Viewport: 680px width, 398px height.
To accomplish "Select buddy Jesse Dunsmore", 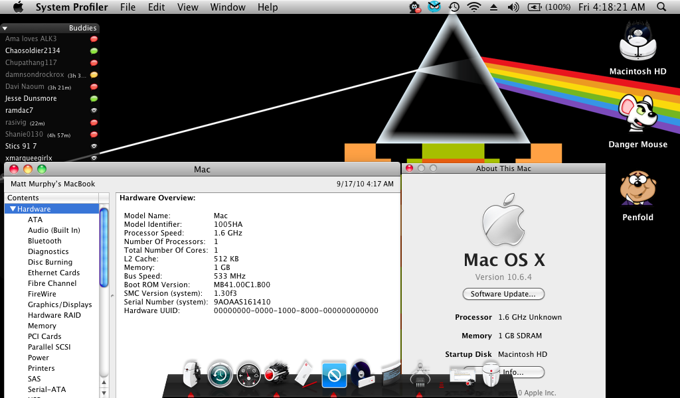I will tap(31, 98).
